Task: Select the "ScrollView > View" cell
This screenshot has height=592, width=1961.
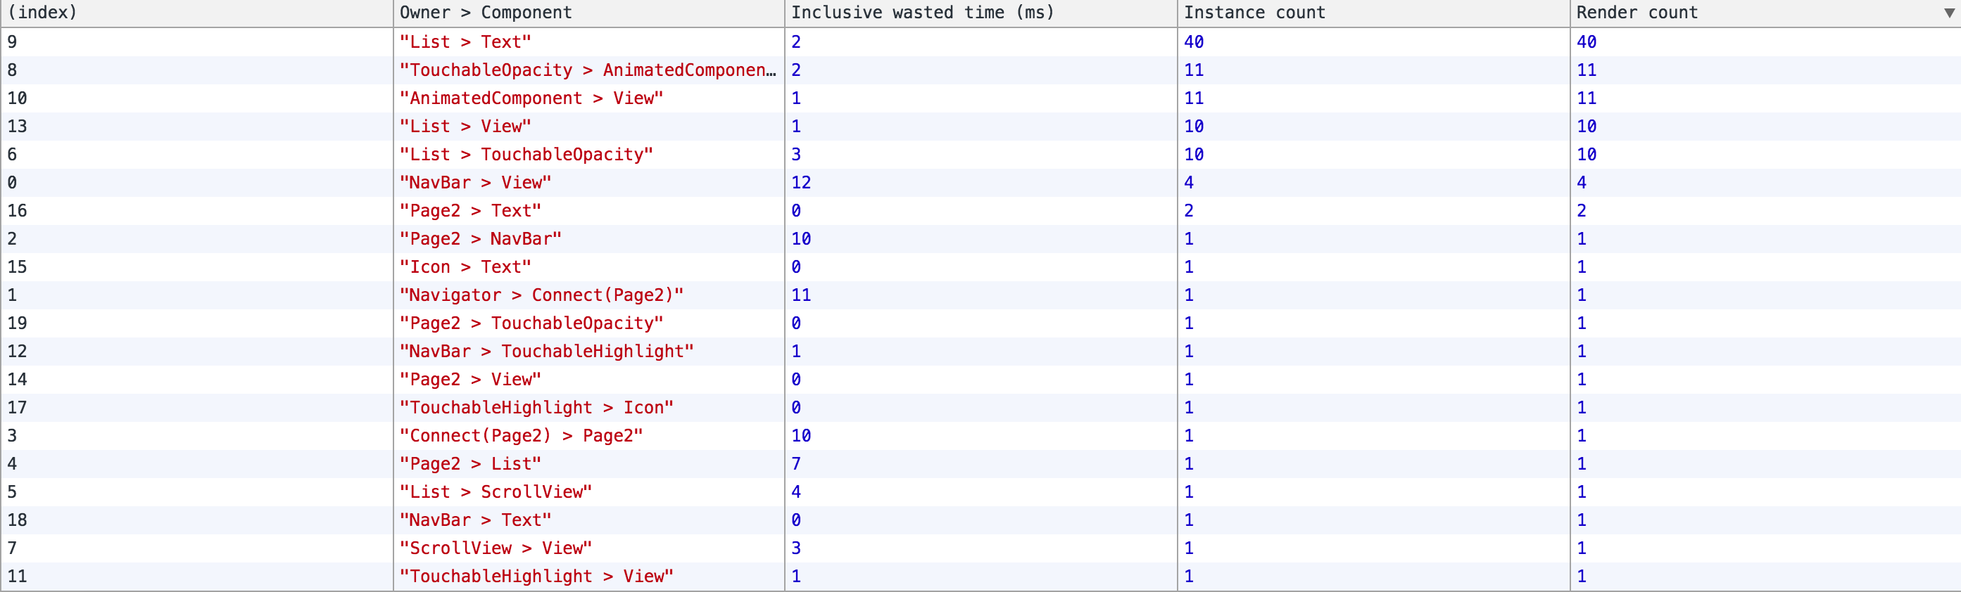Action: (x=588, y=548)
